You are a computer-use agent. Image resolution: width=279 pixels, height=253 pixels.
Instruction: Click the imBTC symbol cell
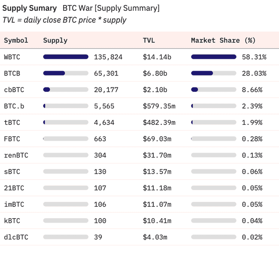tap(14, 204)
